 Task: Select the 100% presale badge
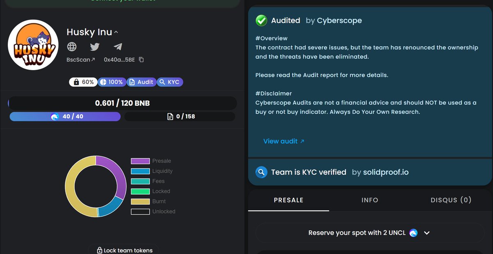112,82
